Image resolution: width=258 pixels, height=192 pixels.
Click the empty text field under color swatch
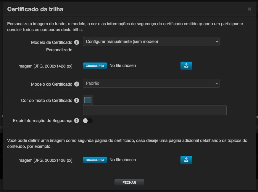tap(155, 110)
